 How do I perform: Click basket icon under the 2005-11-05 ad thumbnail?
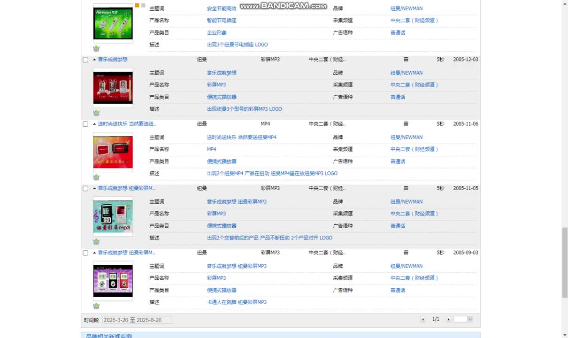(96, 241)
